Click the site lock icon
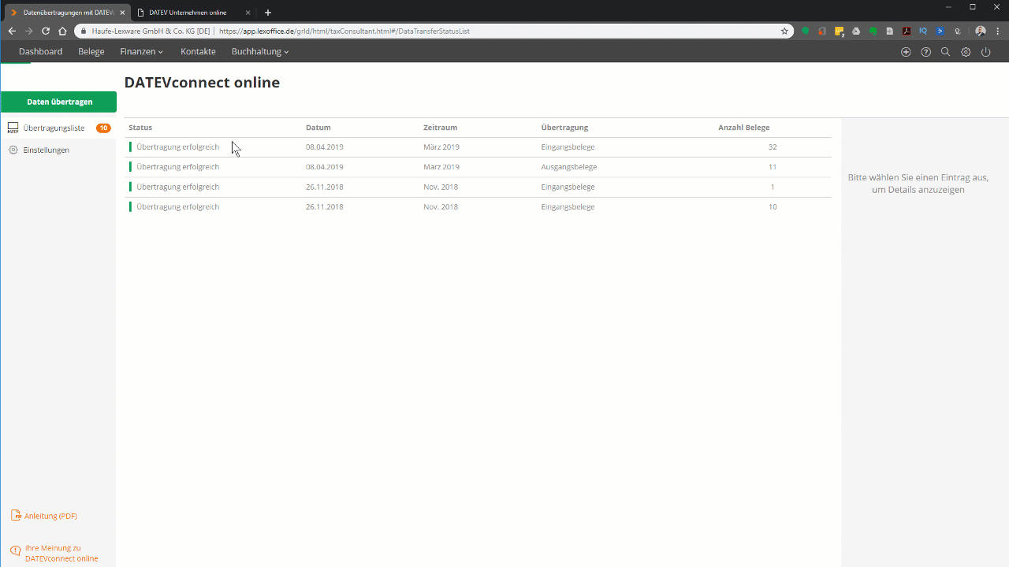The height and width of the screenshot is (567, 1009). pos(84,31)
